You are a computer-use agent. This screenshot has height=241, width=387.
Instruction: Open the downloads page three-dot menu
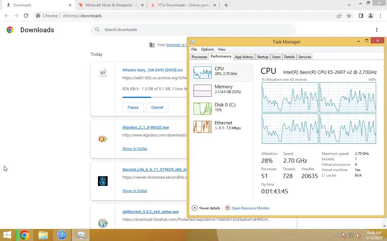click(376, 30)
